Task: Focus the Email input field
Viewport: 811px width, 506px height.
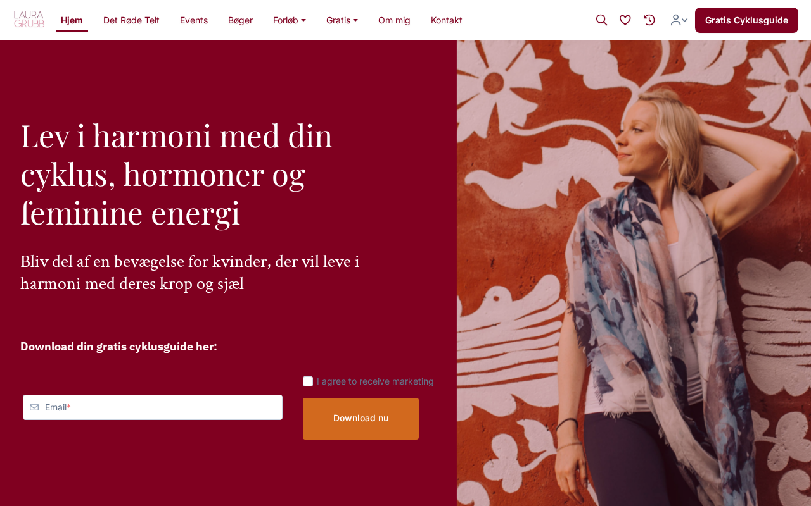Action: tap(153, 407)
